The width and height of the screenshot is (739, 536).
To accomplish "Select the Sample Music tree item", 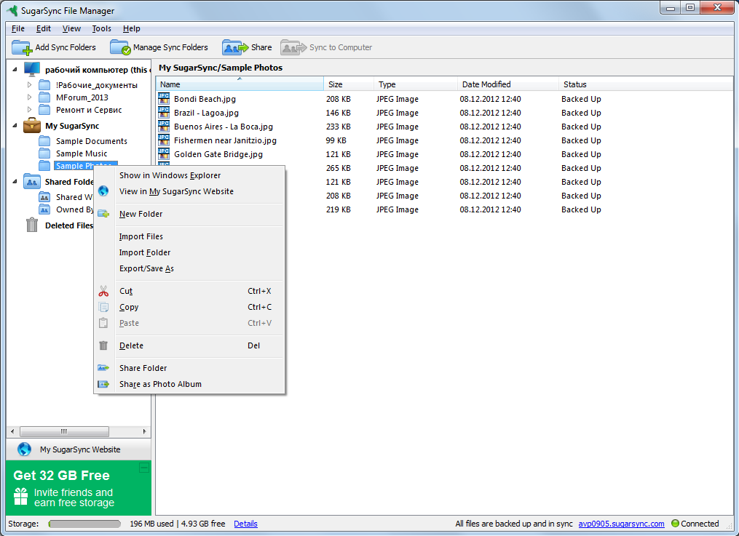I will (81, 153).
